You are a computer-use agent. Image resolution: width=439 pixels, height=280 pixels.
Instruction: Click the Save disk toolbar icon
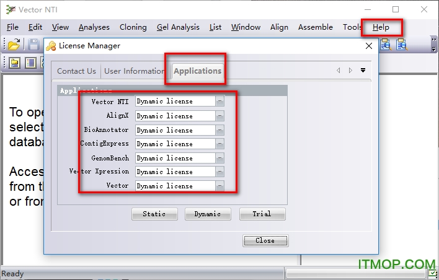click(x=33, y=45)
